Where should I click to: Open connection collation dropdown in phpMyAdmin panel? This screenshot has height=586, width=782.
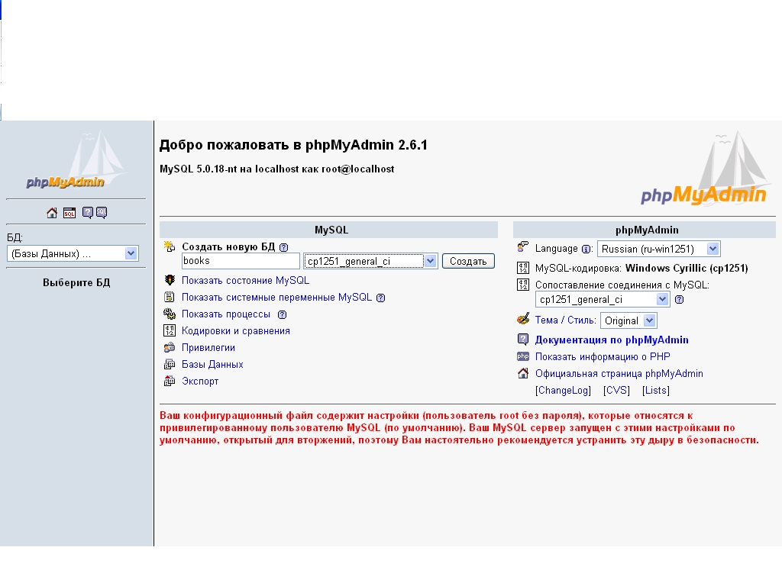(x=602, y=299)
